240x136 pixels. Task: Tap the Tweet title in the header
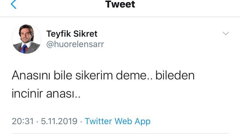click(120, 4)
